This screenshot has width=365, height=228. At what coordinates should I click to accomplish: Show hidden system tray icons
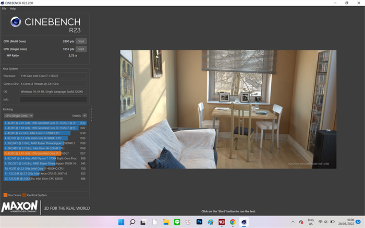pyautogui.click(x=293, y=222)
